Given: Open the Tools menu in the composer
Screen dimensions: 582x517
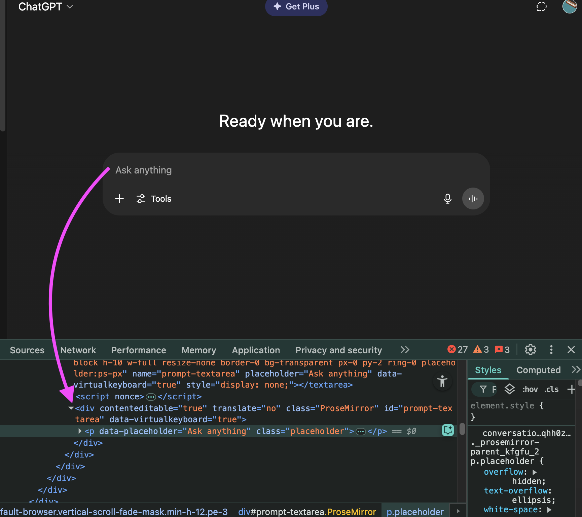Looking at the screenshot, I should [x=154, y=199].
